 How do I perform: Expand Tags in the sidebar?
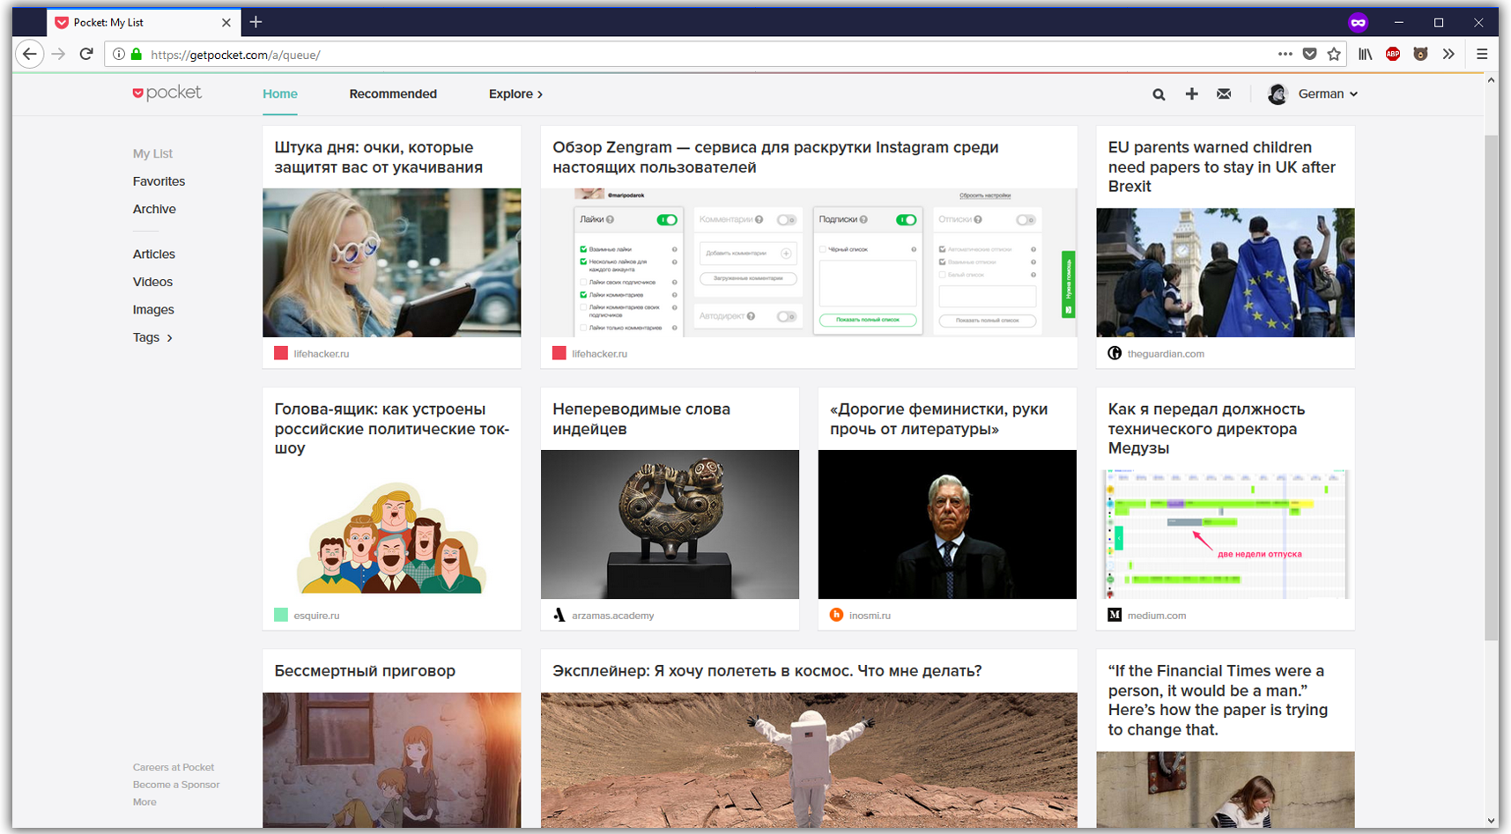tap(152, 337)
